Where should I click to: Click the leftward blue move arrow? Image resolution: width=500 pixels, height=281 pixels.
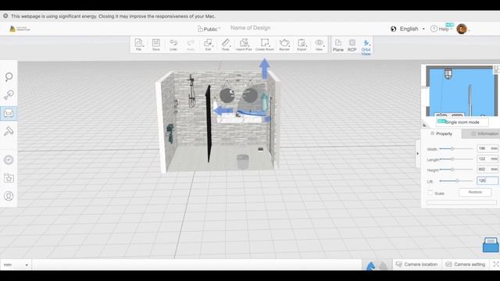tap(223, 111)
